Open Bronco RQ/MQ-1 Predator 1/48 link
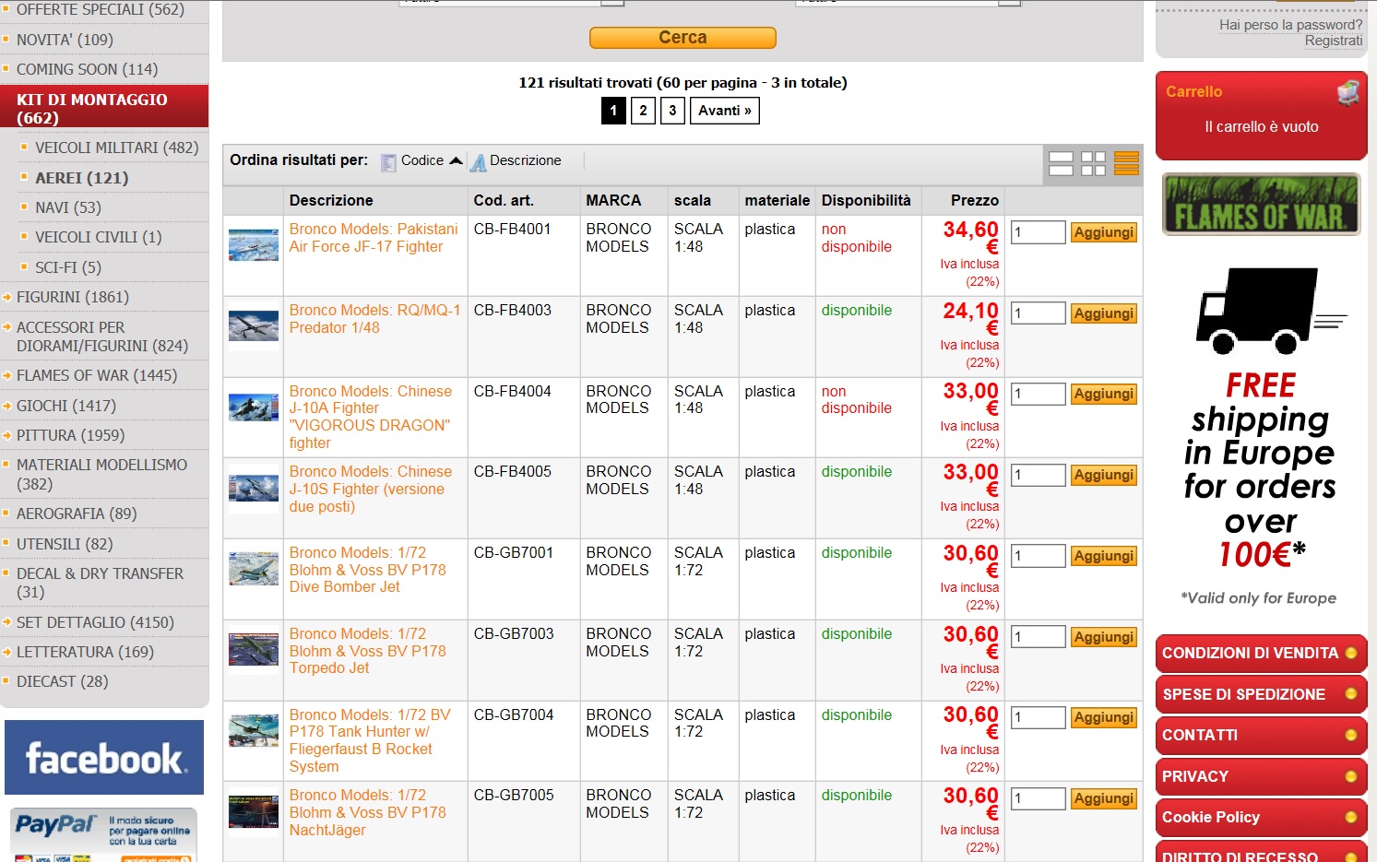1377x862 pixels. (x=374, y=319)
